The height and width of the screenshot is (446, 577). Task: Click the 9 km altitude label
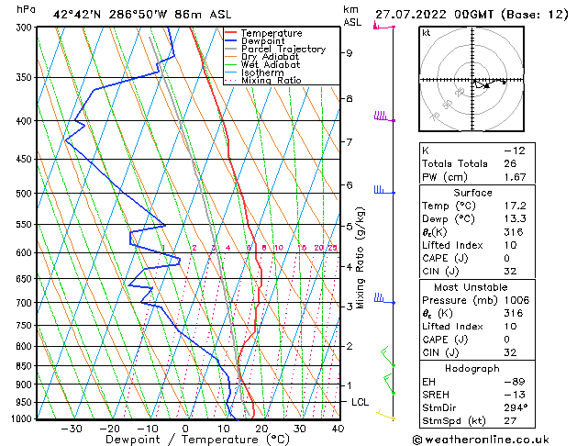pos(349,53)
